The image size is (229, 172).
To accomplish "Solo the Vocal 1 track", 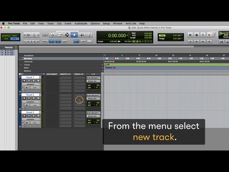I will (x=34, y=81).
